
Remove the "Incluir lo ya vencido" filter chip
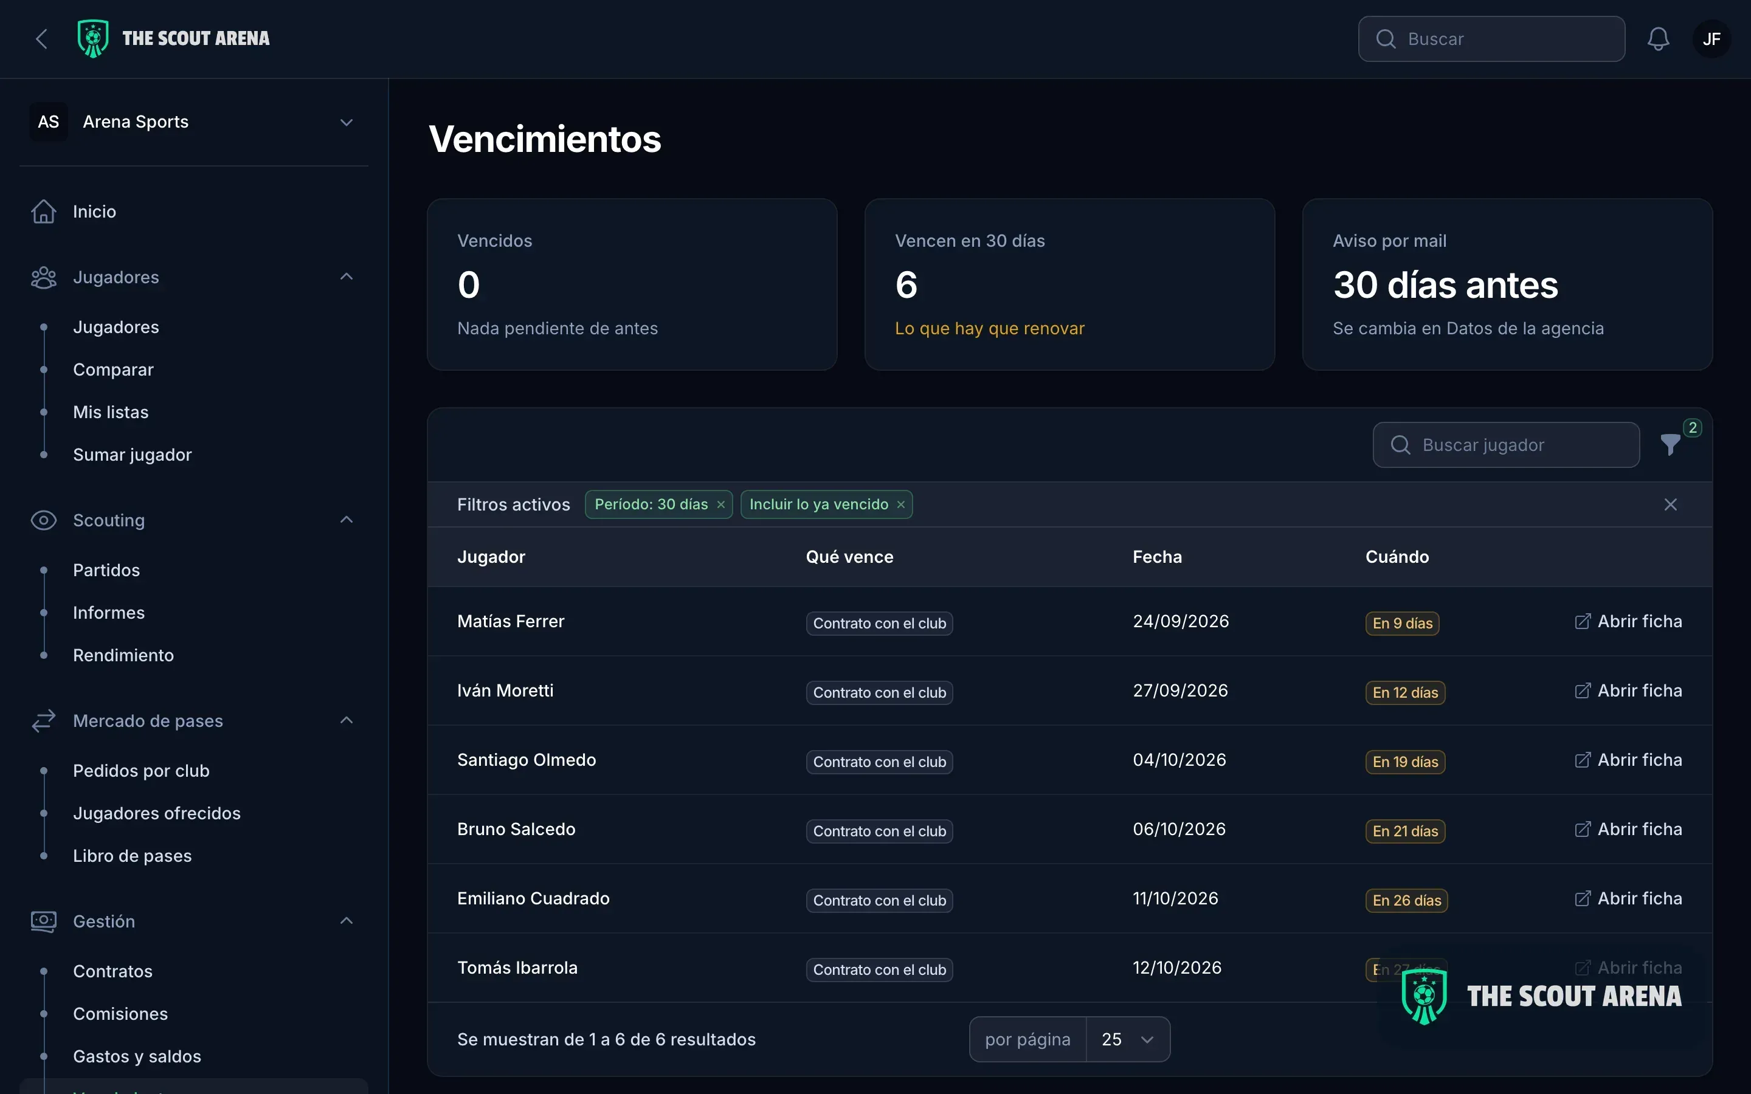(901, 505)
